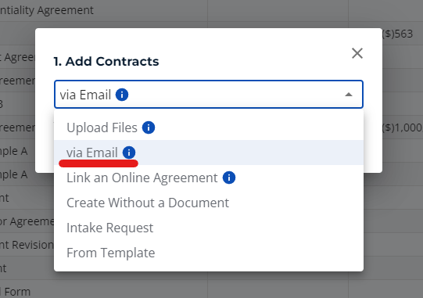Click the 1. Add Contracts heading
This screenshot has height=298, width=423.
coord(106,61)
